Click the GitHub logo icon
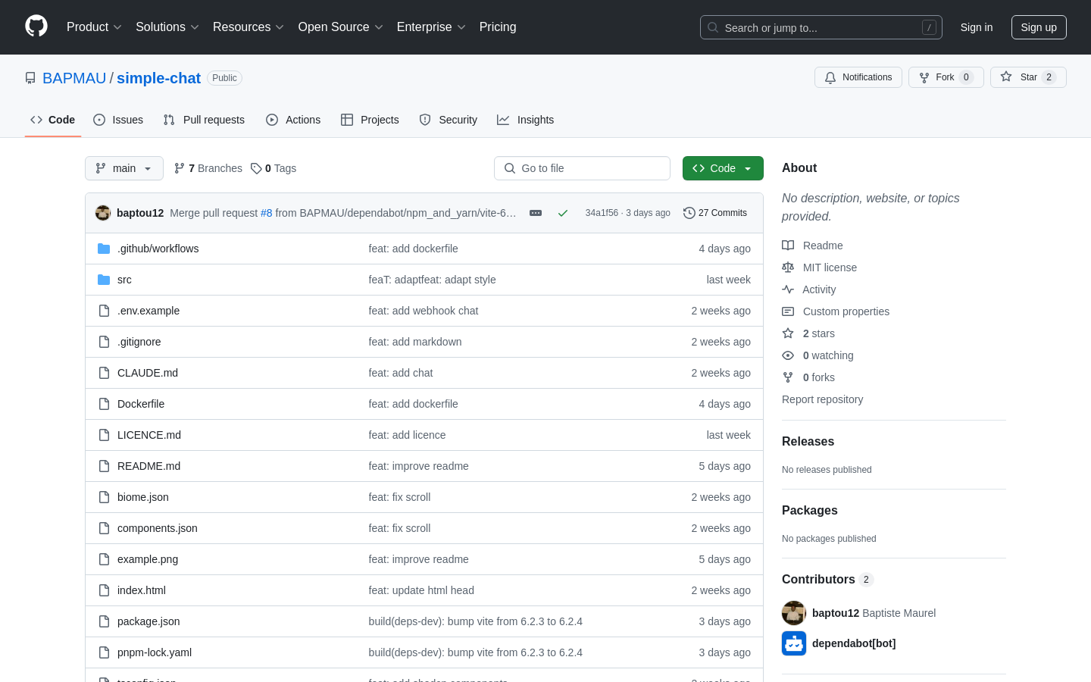 pyautogui.click(x=36, y=27)
